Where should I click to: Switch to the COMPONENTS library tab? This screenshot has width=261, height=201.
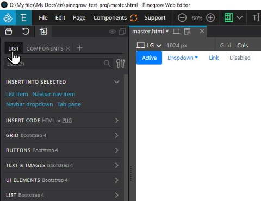45,48
